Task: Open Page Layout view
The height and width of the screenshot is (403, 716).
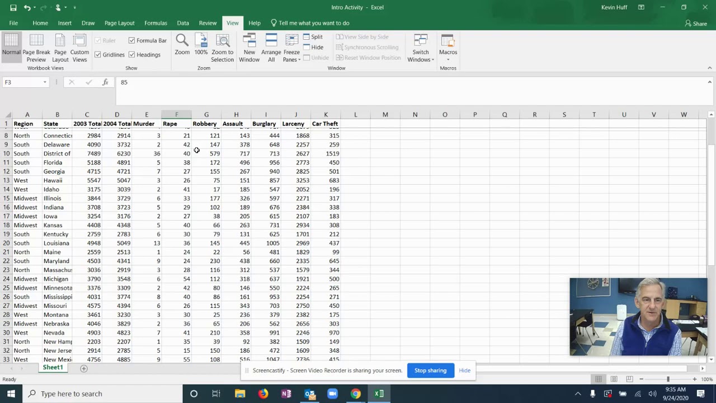Action: click(x=60, y=48)
